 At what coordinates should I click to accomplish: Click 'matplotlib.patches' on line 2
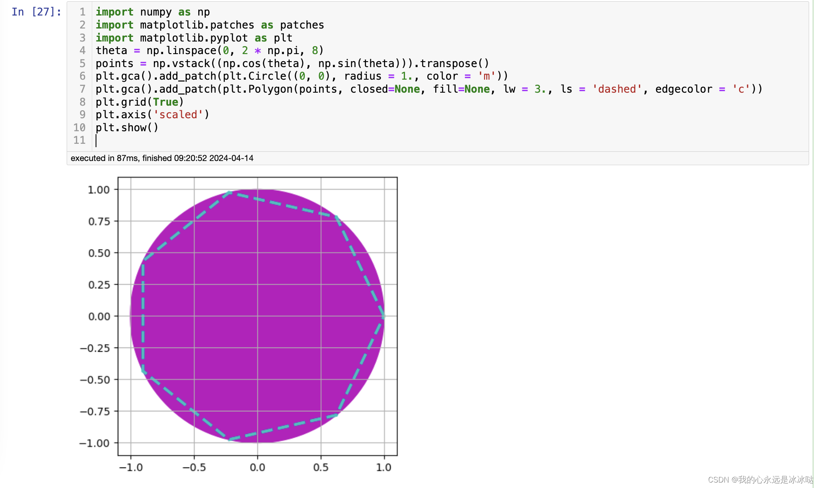(197, 25)
